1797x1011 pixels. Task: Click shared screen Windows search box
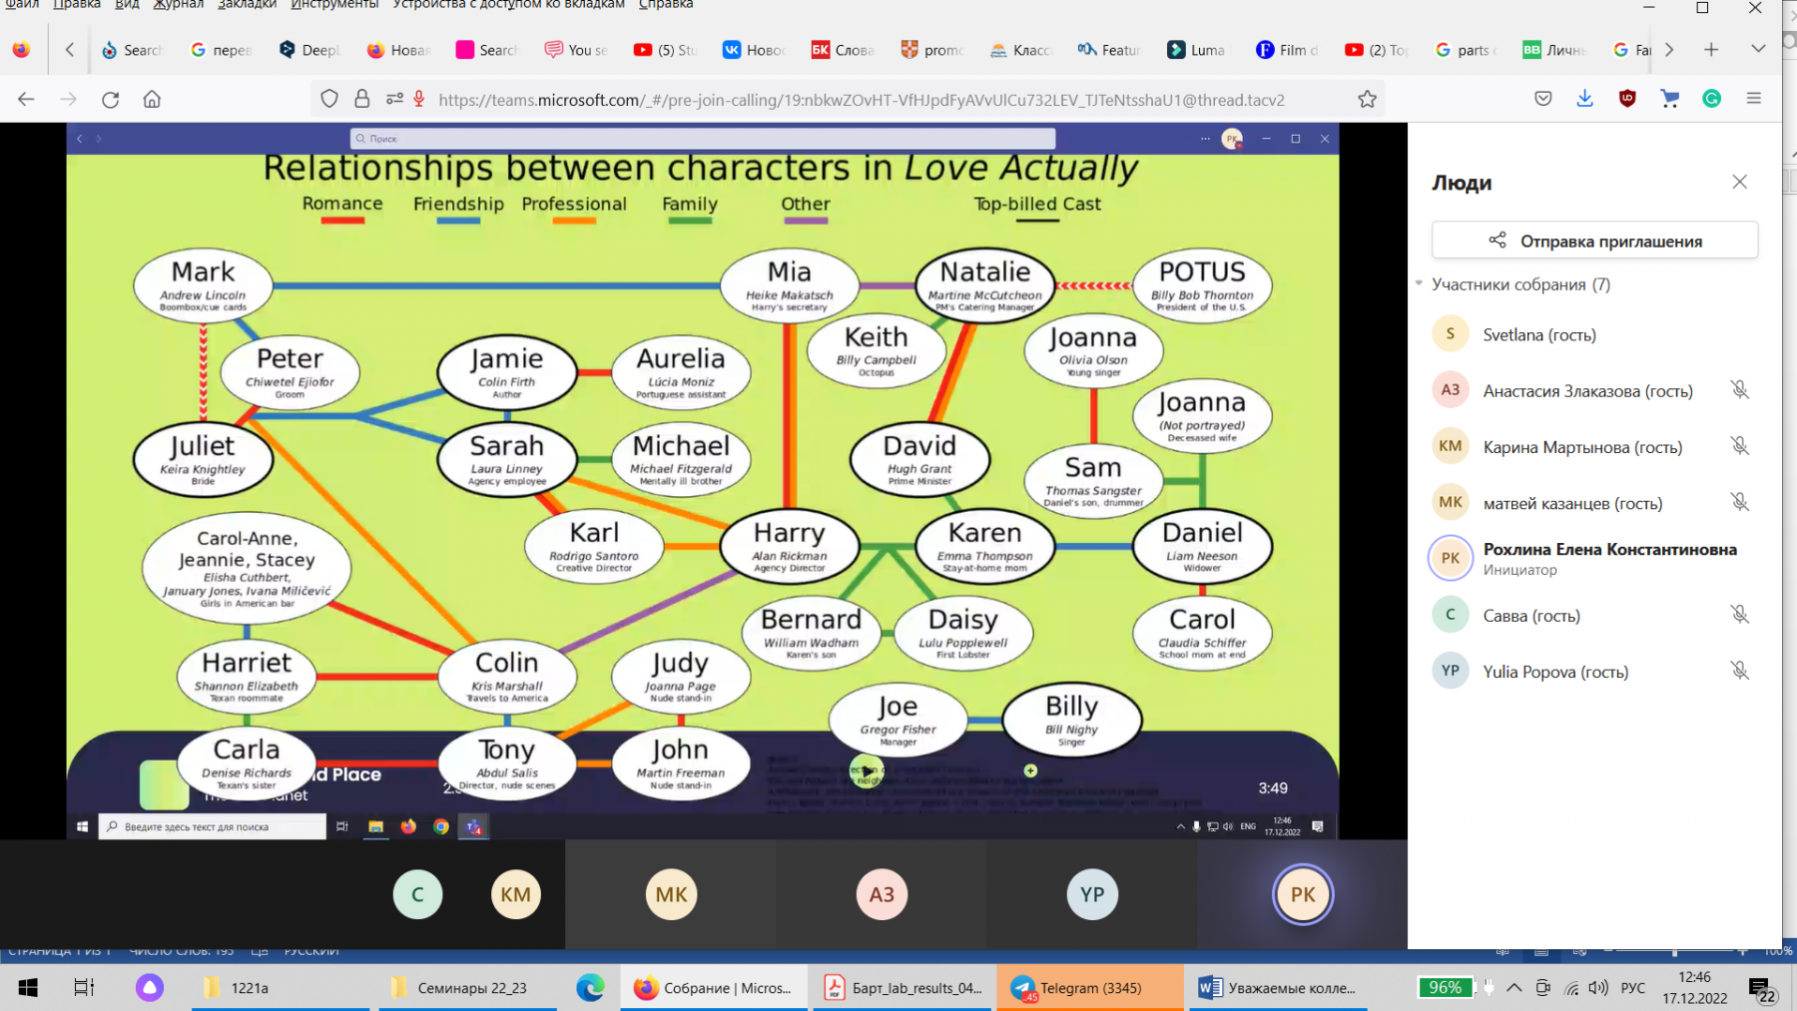(x=212, y=826)
